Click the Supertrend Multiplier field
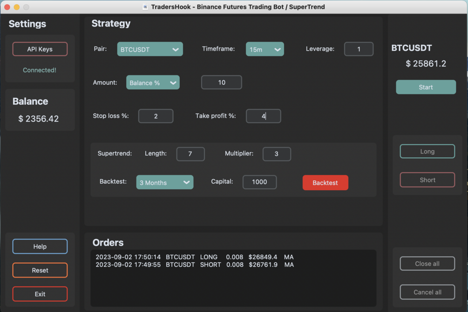 tap(277, 154)
